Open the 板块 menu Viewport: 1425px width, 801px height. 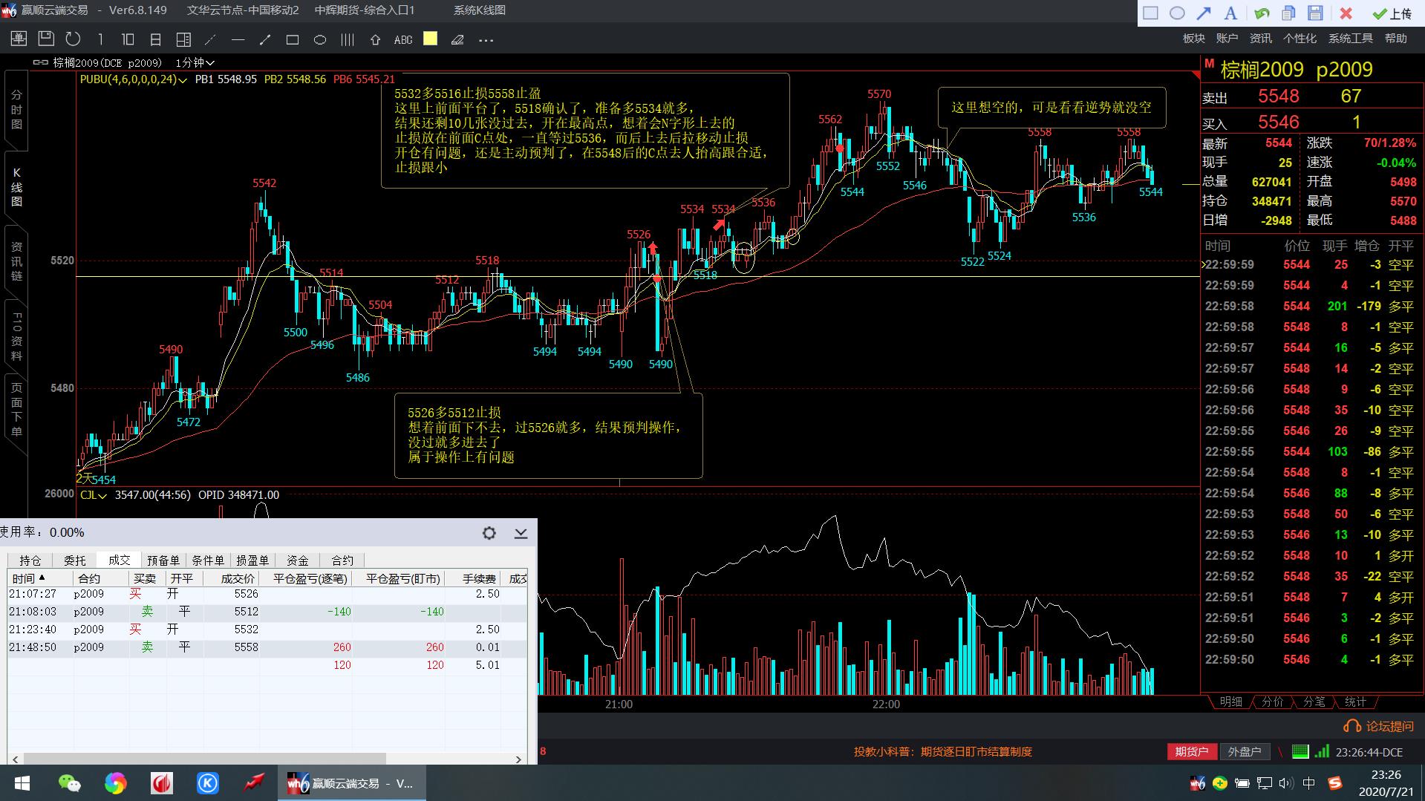pos(1194,39)
